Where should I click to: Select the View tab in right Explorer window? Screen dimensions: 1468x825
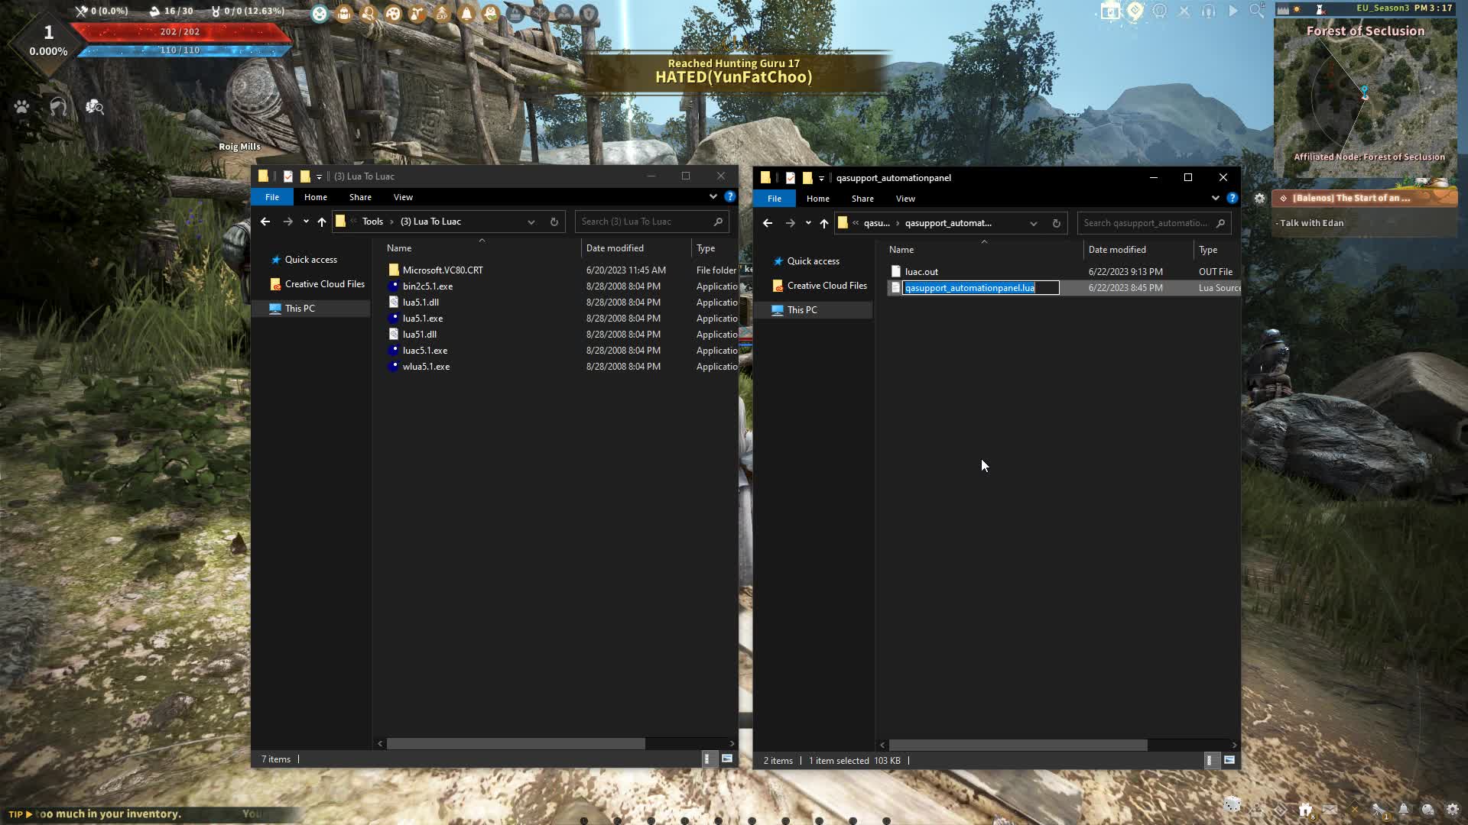(x=905, y=199)
